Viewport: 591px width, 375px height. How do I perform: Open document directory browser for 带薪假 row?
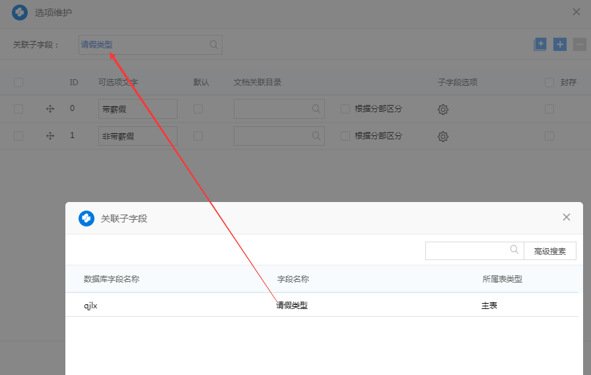(316, 109)
